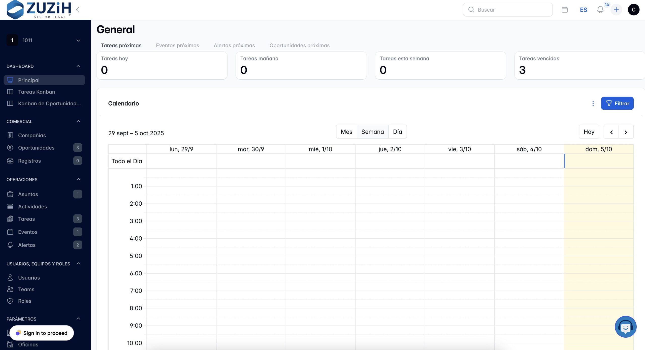
Task: Open Tareas Kanban in the sidebar
Action: [x=37, y=92]
